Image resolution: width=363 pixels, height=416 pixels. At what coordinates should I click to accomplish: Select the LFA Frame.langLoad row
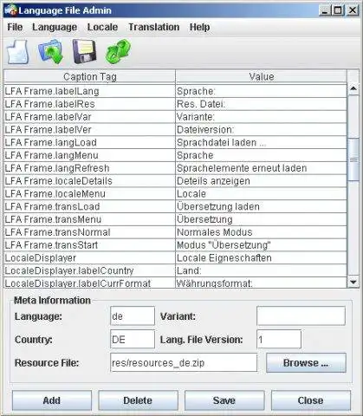point(175,142)
